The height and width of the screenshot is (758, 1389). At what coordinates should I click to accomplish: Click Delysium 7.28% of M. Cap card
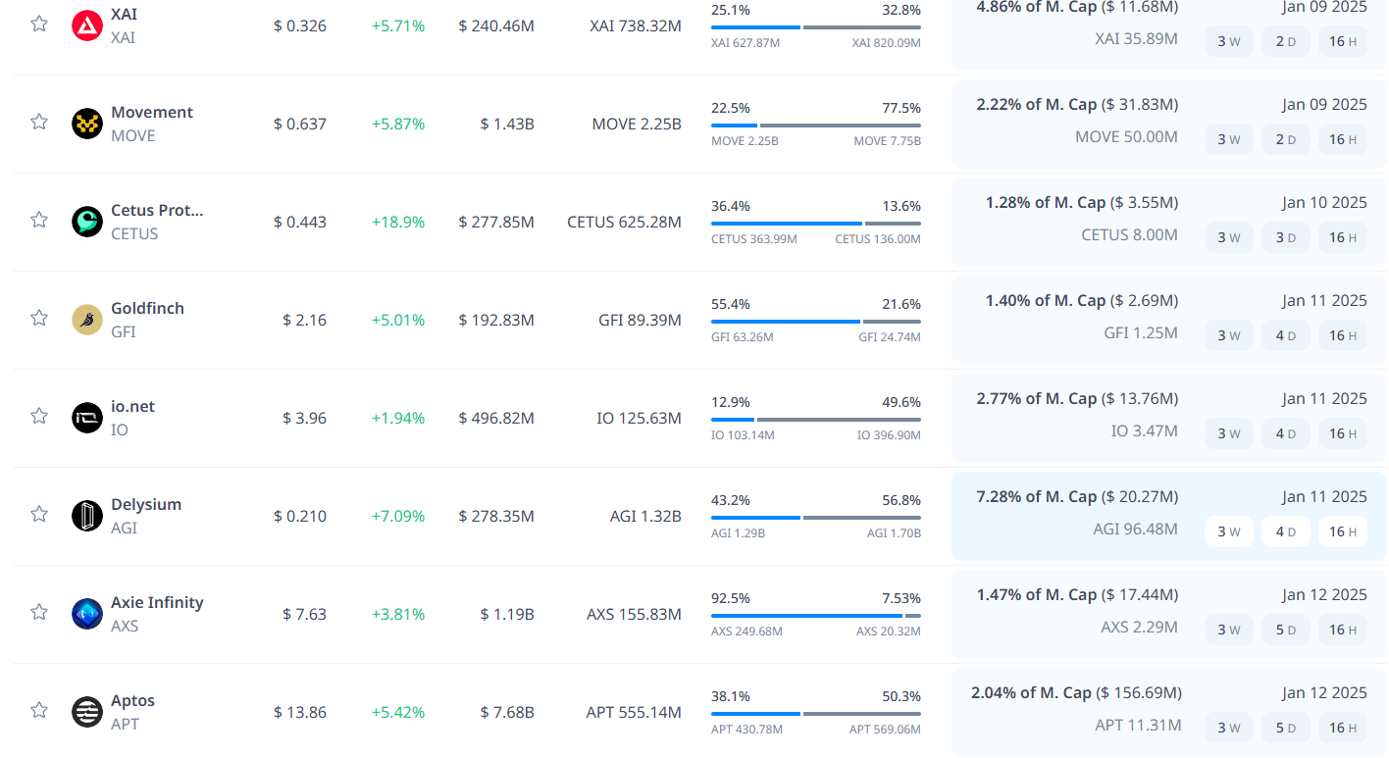pyautogui.click(x=1167, y=516)
